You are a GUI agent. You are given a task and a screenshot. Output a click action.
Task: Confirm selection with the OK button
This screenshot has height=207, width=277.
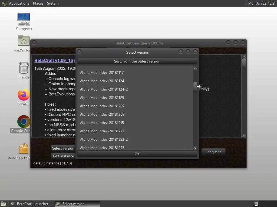(137, 154)
